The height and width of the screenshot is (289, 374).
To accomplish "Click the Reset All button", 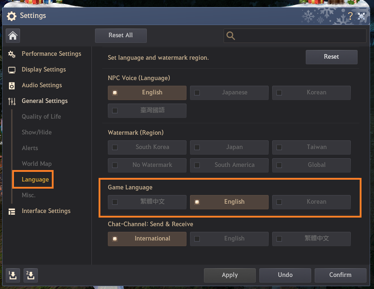I will 121,35.
